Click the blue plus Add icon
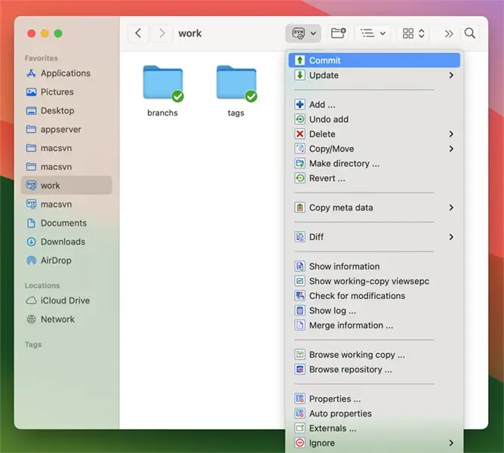 coord(300,104)
